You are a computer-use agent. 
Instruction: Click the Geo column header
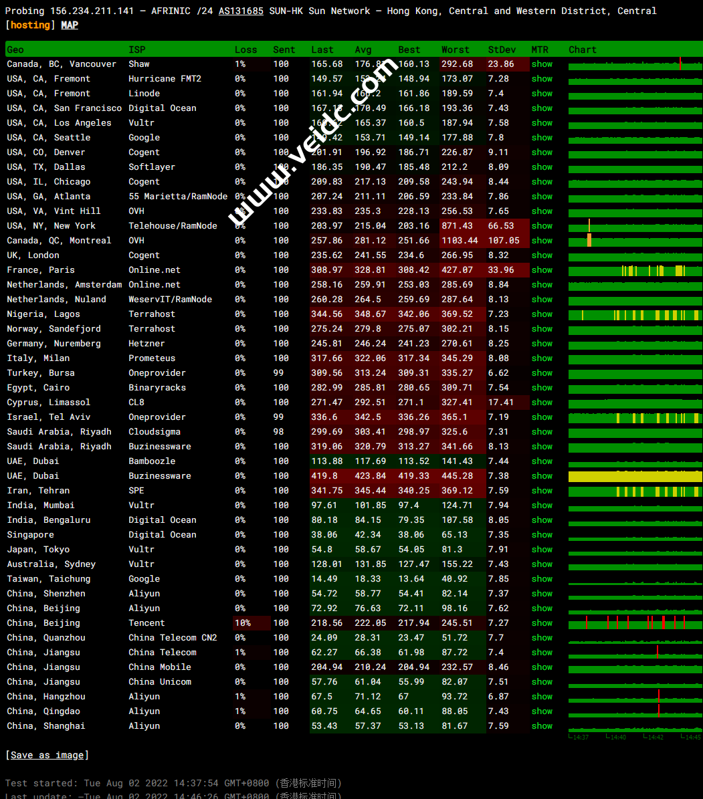pos(15,50)
